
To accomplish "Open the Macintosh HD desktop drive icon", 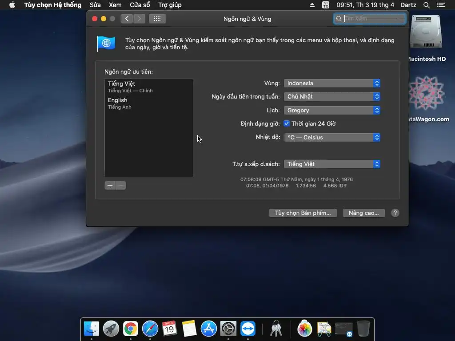I will [426, 32].
